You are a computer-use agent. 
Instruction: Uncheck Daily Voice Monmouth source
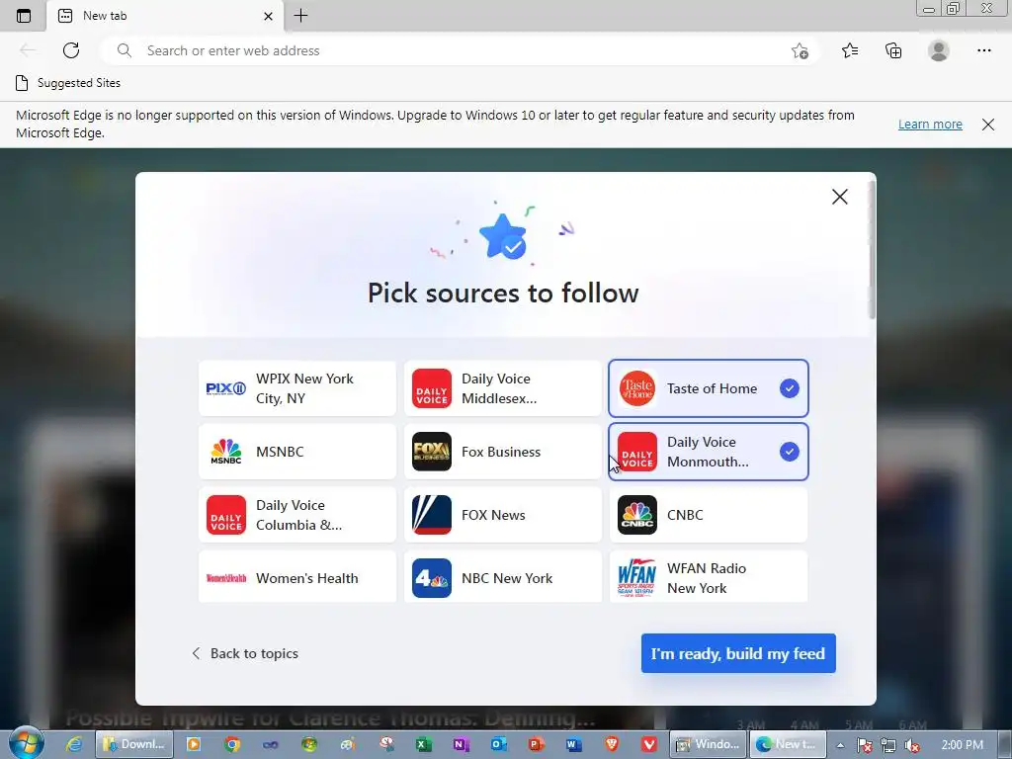coord(708,452)
